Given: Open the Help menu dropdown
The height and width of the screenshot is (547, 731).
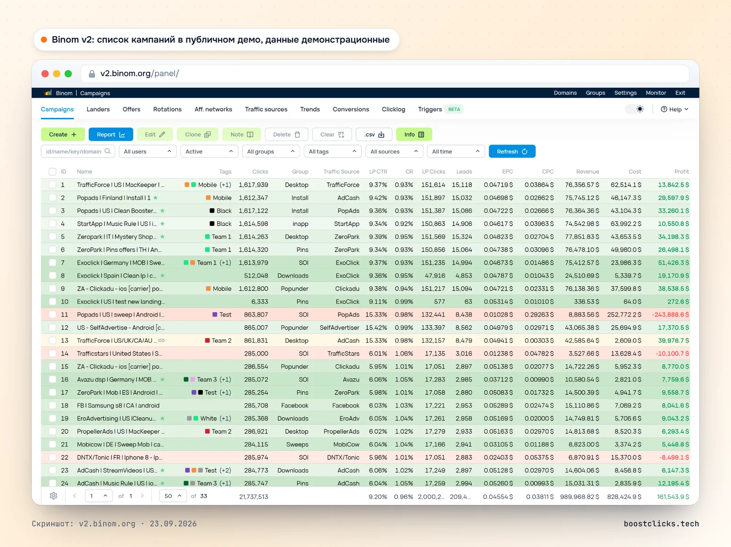Looking at the screenshot, I should [674, 109].
